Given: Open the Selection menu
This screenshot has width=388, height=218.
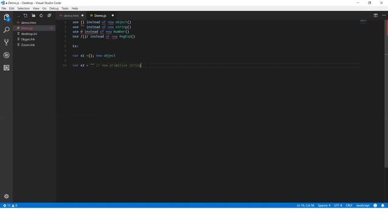Looking at the screenshot, I should (x=23, y=8).
